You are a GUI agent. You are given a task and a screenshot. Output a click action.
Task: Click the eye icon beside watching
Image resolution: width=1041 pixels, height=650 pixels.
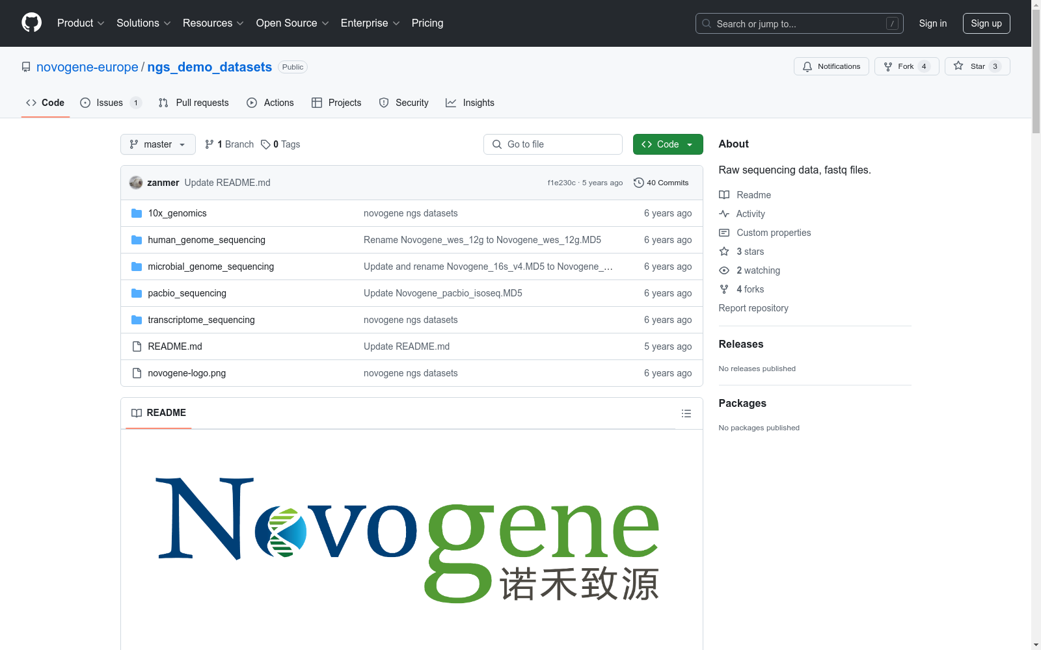724,270
